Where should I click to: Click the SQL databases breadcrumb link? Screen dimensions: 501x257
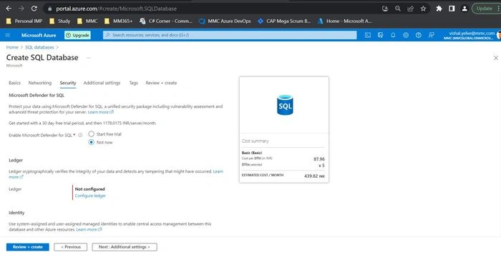(39, 47)
